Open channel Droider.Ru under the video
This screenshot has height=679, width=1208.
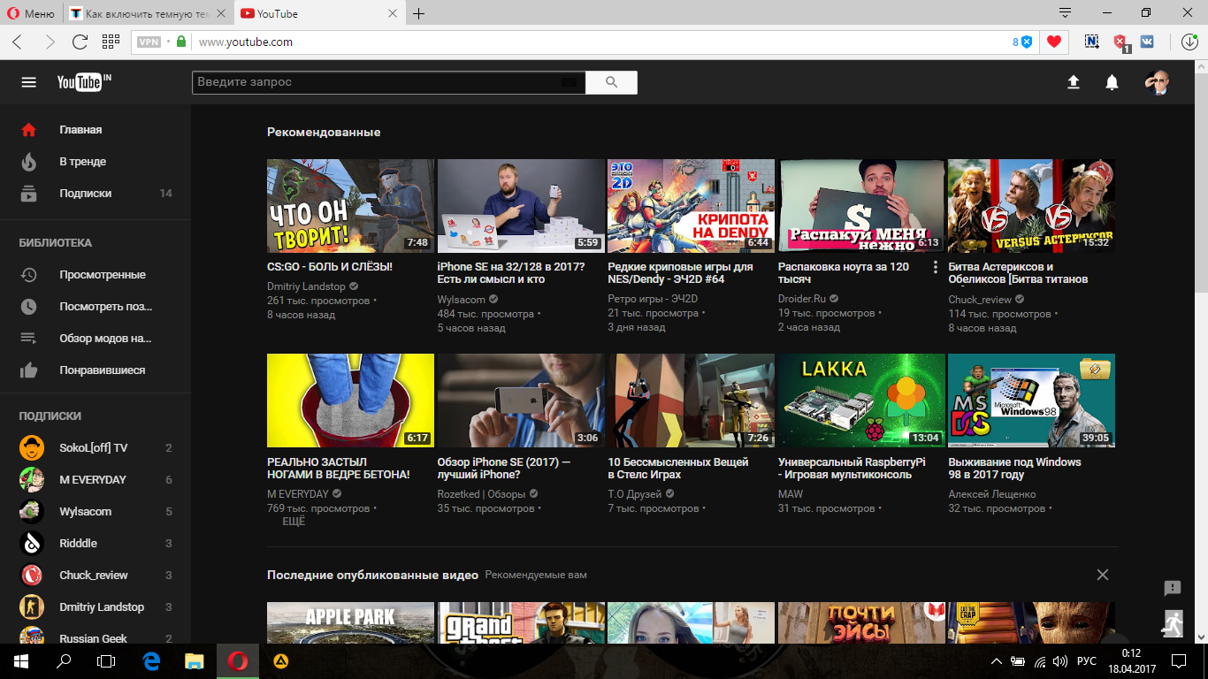802,300
